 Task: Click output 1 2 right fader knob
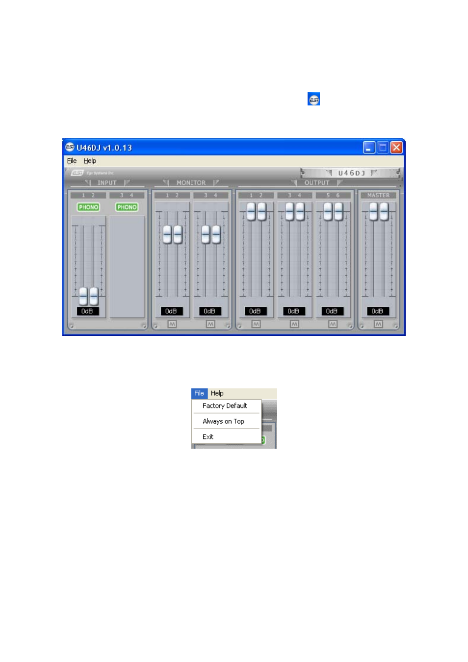262,211
